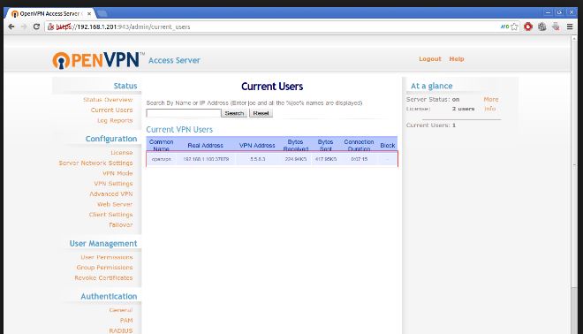Screen dimensions: 583x334
Task: Open Log Reports
Action: pyautogui.click(x=115, y=120)
